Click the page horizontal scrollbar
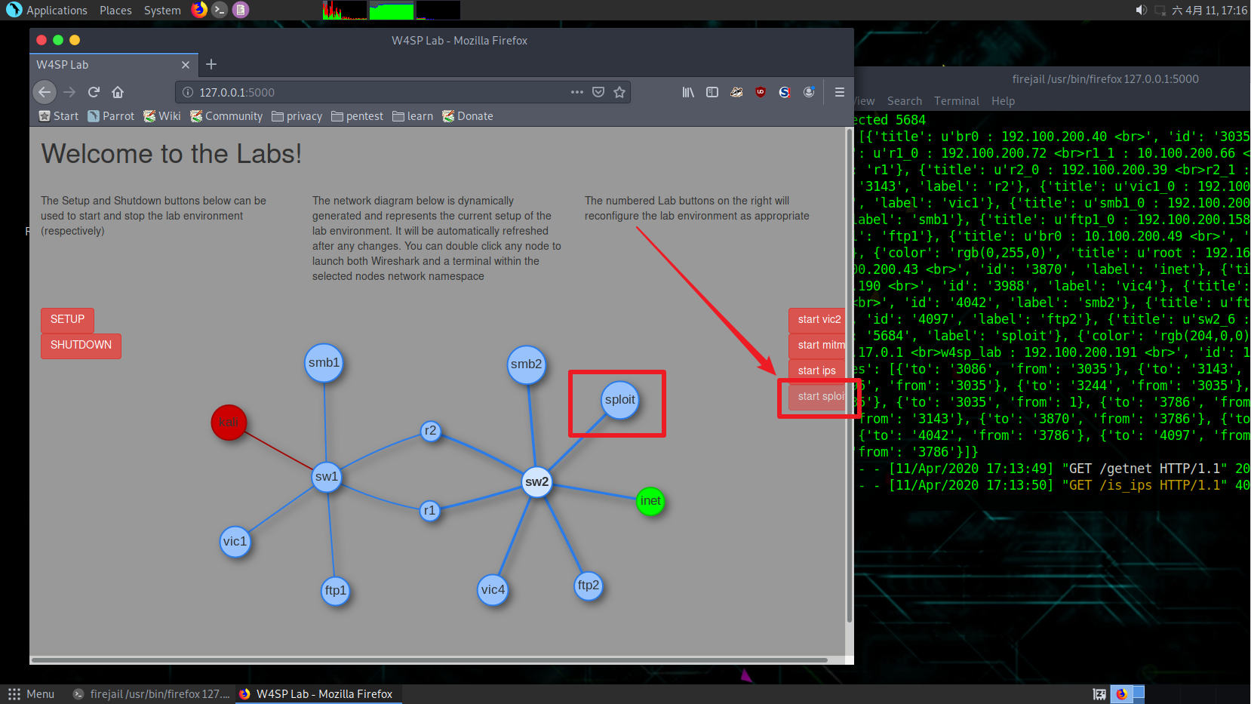 click(429, 660)
